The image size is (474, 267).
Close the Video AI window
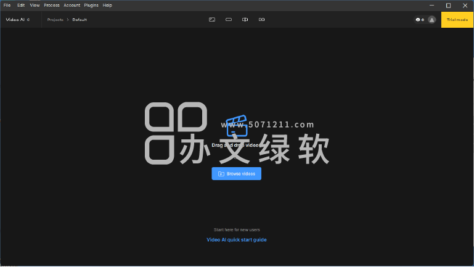(x=465, y=6)
